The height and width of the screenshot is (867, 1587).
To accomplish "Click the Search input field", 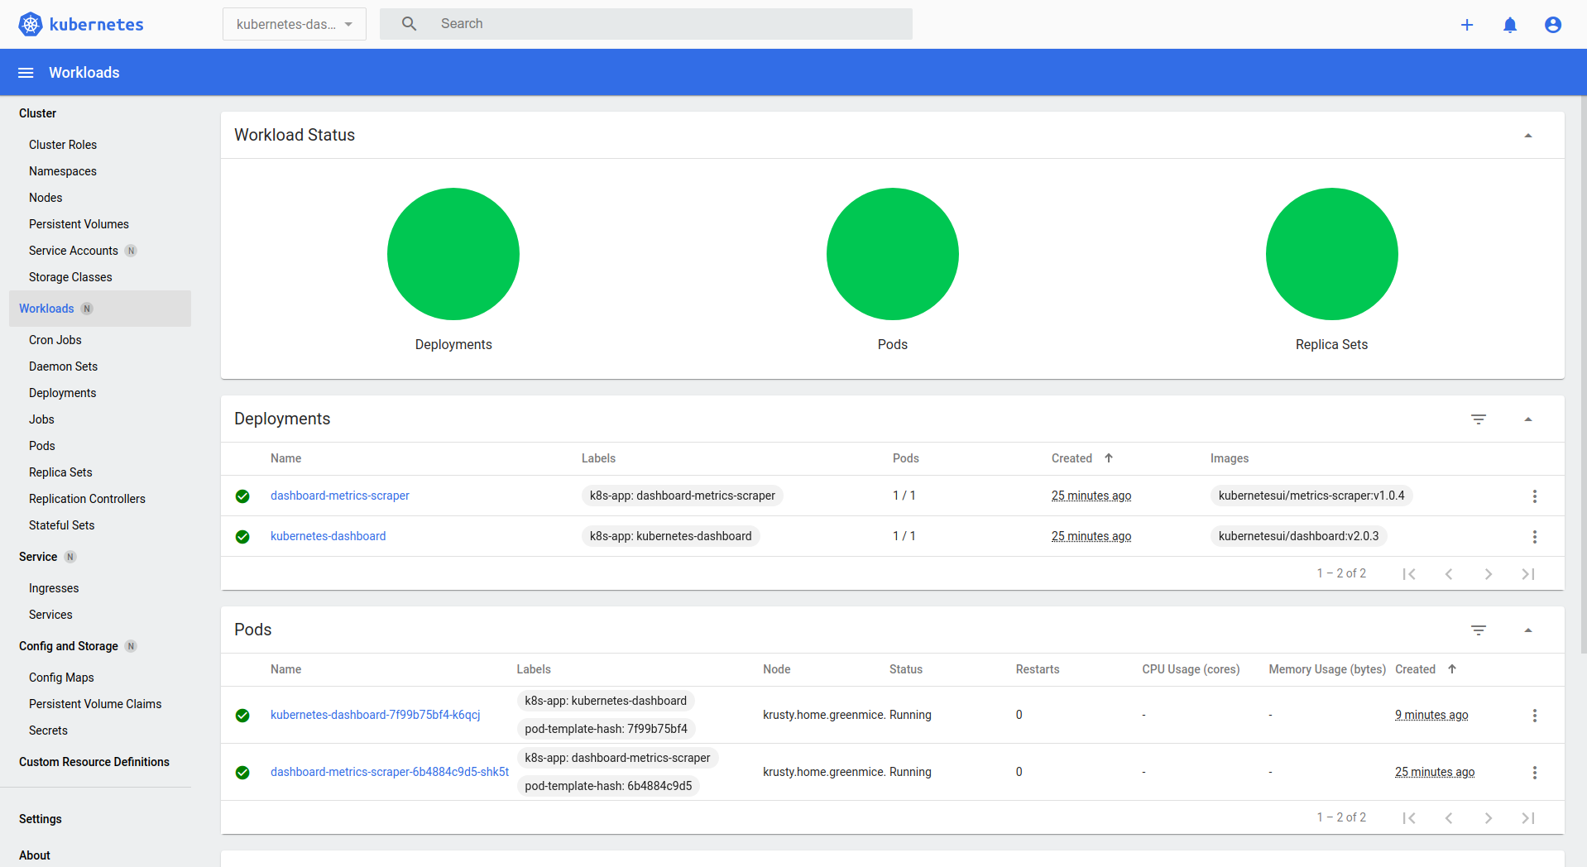I will tap(646, 24).
